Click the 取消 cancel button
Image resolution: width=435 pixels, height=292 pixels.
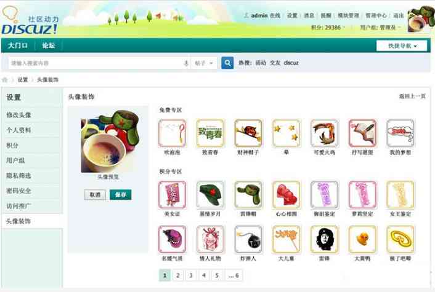(95, 195)
